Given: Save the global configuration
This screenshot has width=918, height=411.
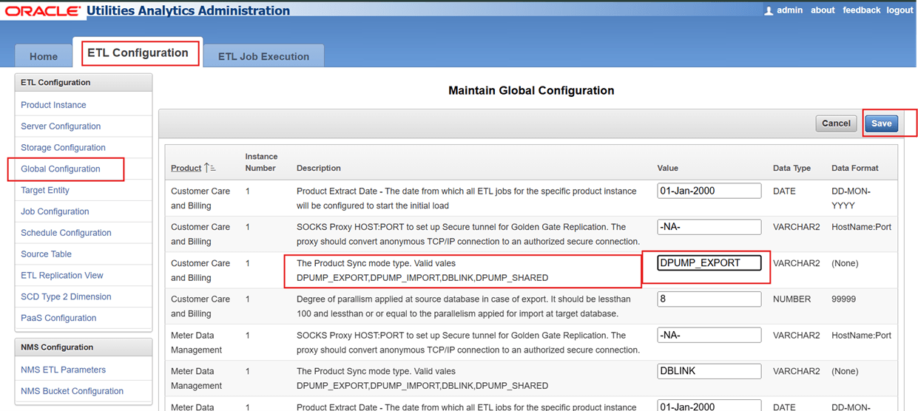Looking at the screenshot, I should pos(881,123).
